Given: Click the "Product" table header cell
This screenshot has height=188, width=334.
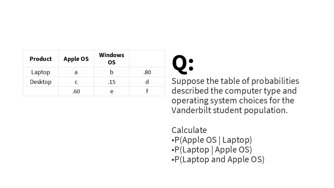Looking at the screenshot, I should pos(41,59).
